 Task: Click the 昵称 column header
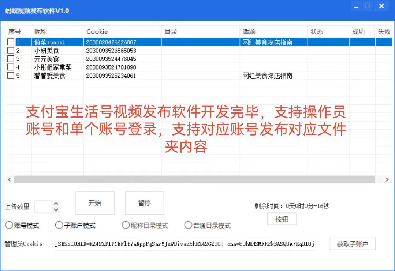[57, 31]
